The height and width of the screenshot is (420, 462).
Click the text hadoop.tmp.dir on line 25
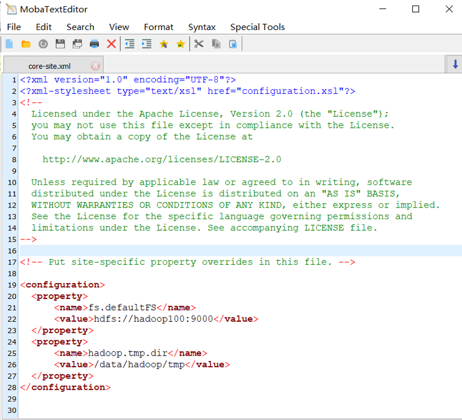[128, 353]
